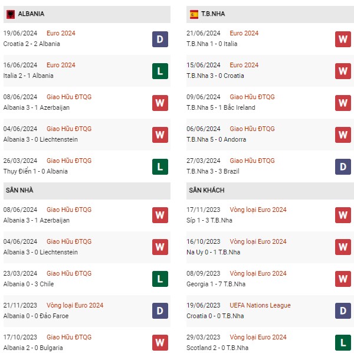Click the ALBANIA team header
The height and width of the screenshot is (353, 354).
(x=87, y=14)
